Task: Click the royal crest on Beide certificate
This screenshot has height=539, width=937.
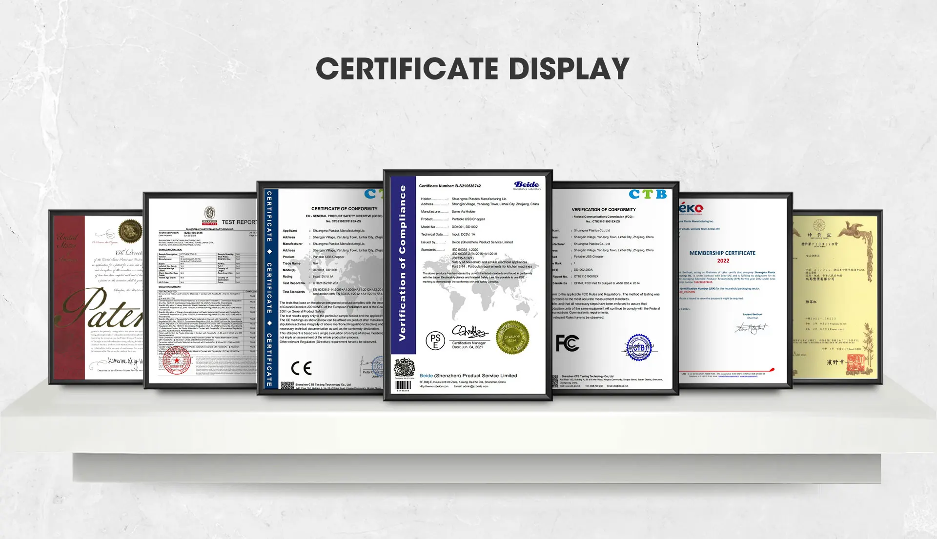Action: [404, 367]
